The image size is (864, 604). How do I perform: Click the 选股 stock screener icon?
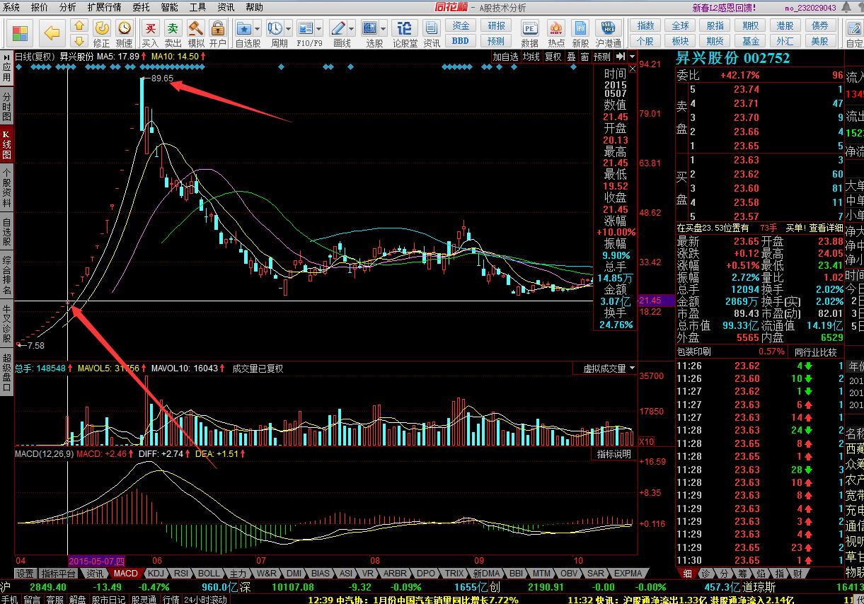pos(371,28)
